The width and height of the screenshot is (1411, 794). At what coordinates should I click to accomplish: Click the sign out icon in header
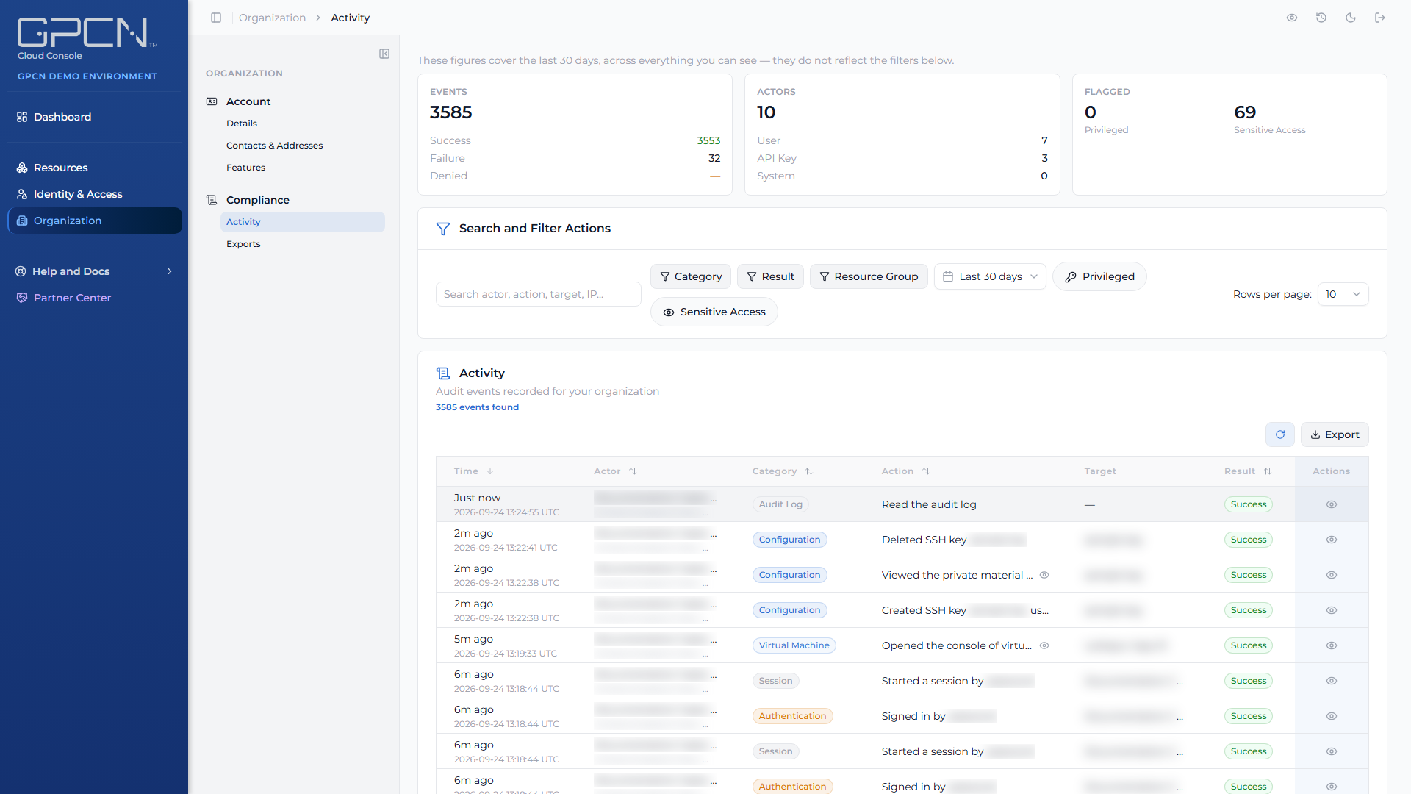(1380, 18)
